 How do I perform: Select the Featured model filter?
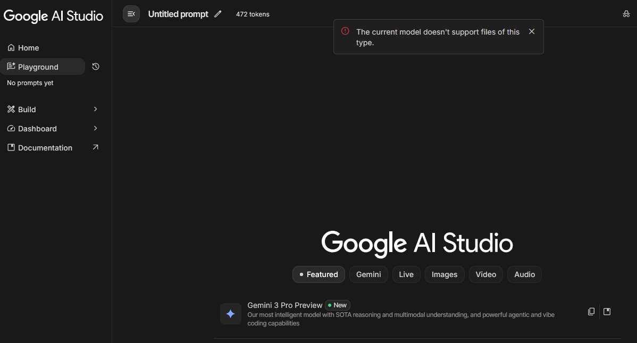tap(318, 274)
